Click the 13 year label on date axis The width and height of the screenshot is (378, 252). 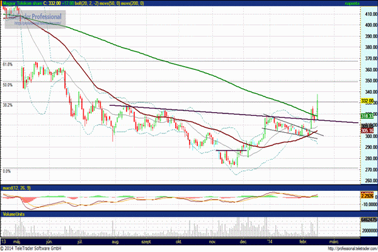point(4,242)
